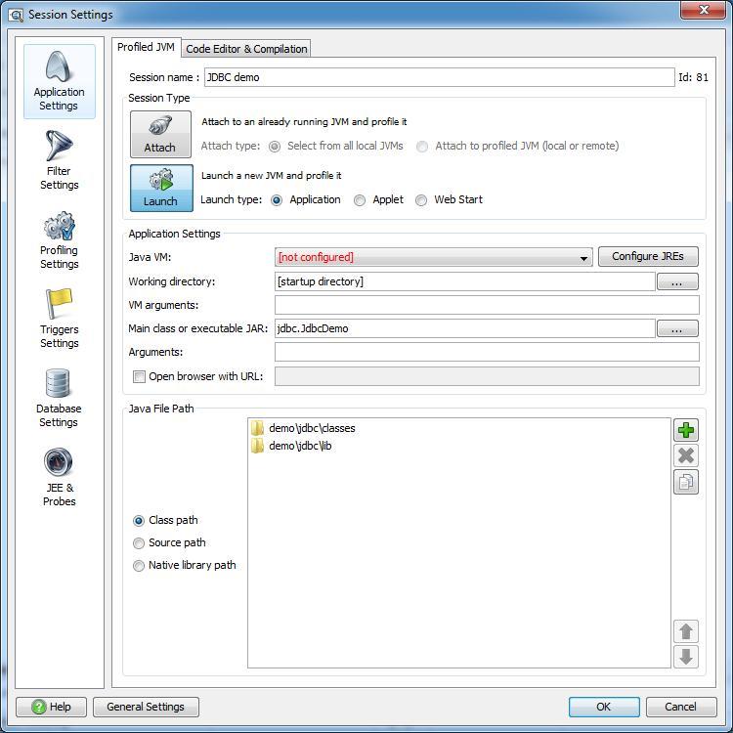
Task: Select Web Start launch type radio
Action: click(x=421, y=200)
